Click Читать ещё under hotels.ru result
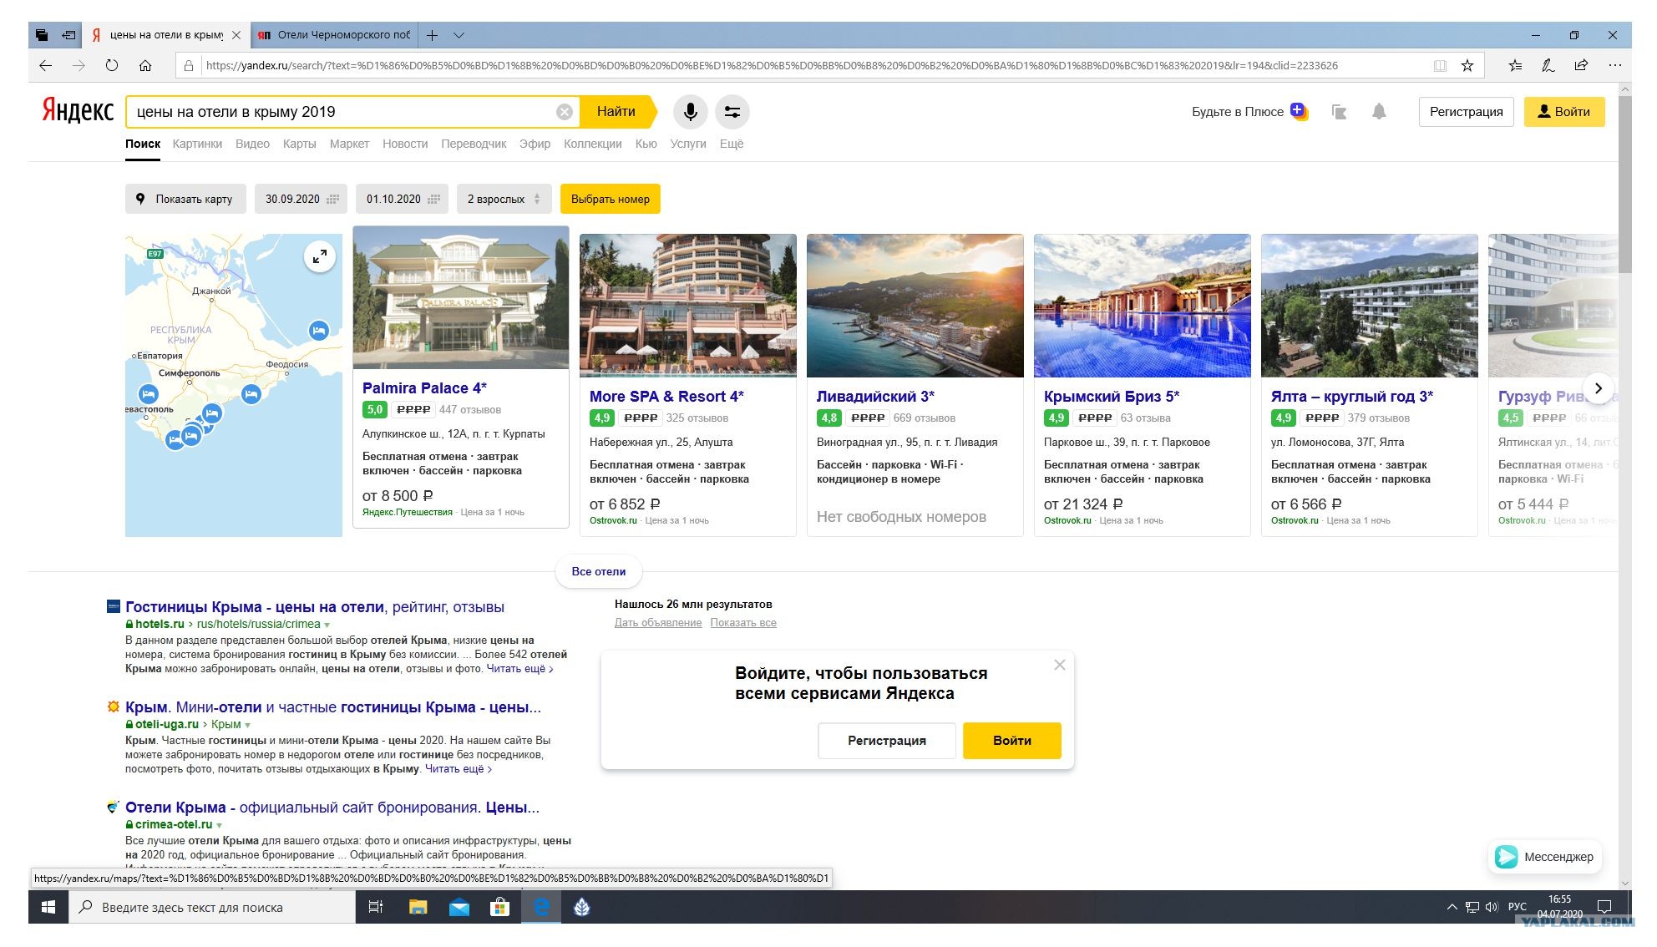 (x=519, y=669)
